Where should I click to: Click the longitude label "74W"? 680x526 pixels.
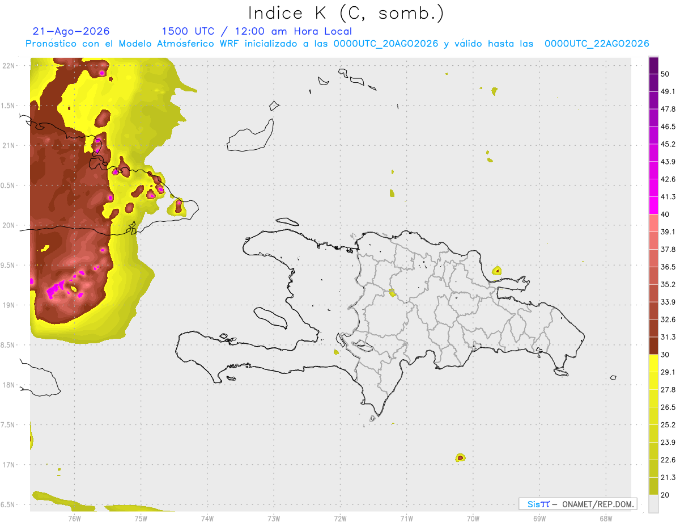click(207, 518)
